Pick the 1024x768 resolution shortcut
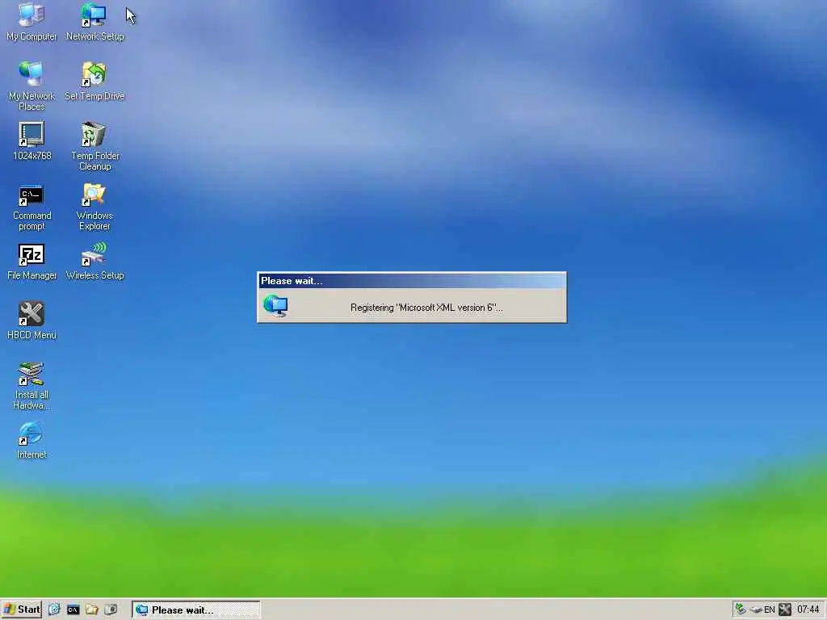This screenshot has height=620, width=827. pyautogui.click(x=31, y=140)
